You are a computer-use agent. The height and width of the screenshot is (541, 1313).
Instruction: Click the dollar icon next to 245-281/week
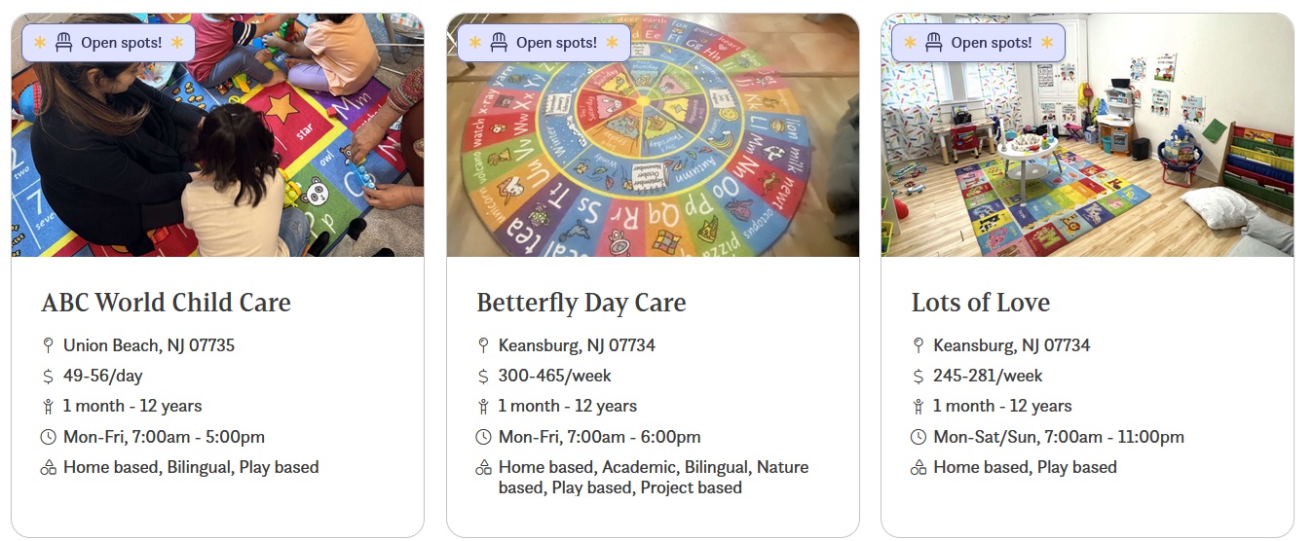coord(918,377)
